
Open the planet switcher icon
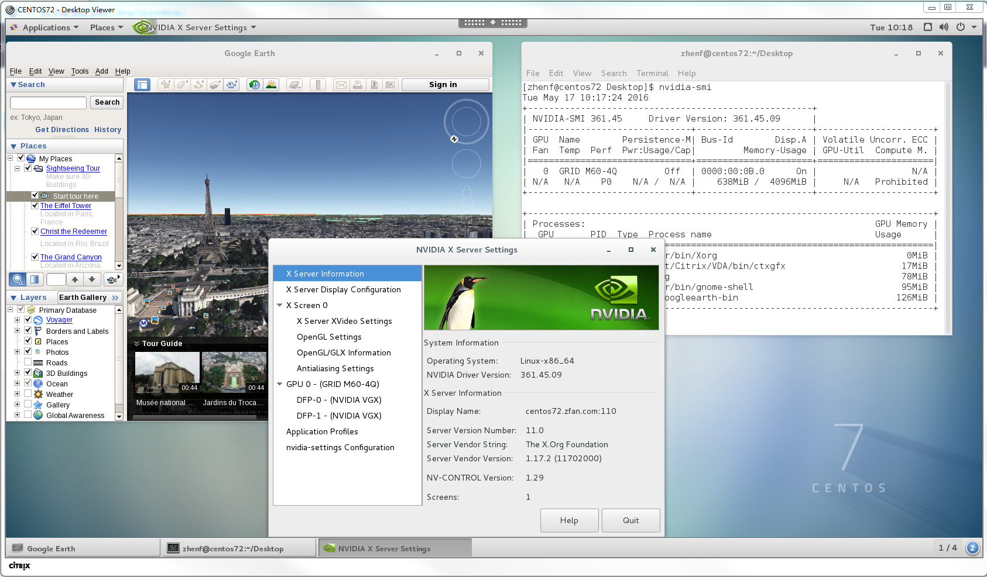pyautogui.click(x=294, y=85)
